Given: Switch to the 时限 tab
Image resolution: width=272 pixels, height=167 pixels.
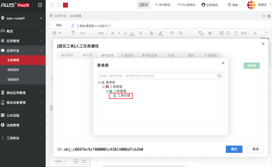Looking at the screenshot, I should 171,55.
